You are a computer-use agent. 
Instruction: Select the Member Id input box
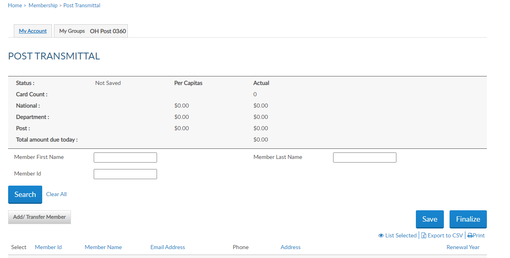point(125,174)
